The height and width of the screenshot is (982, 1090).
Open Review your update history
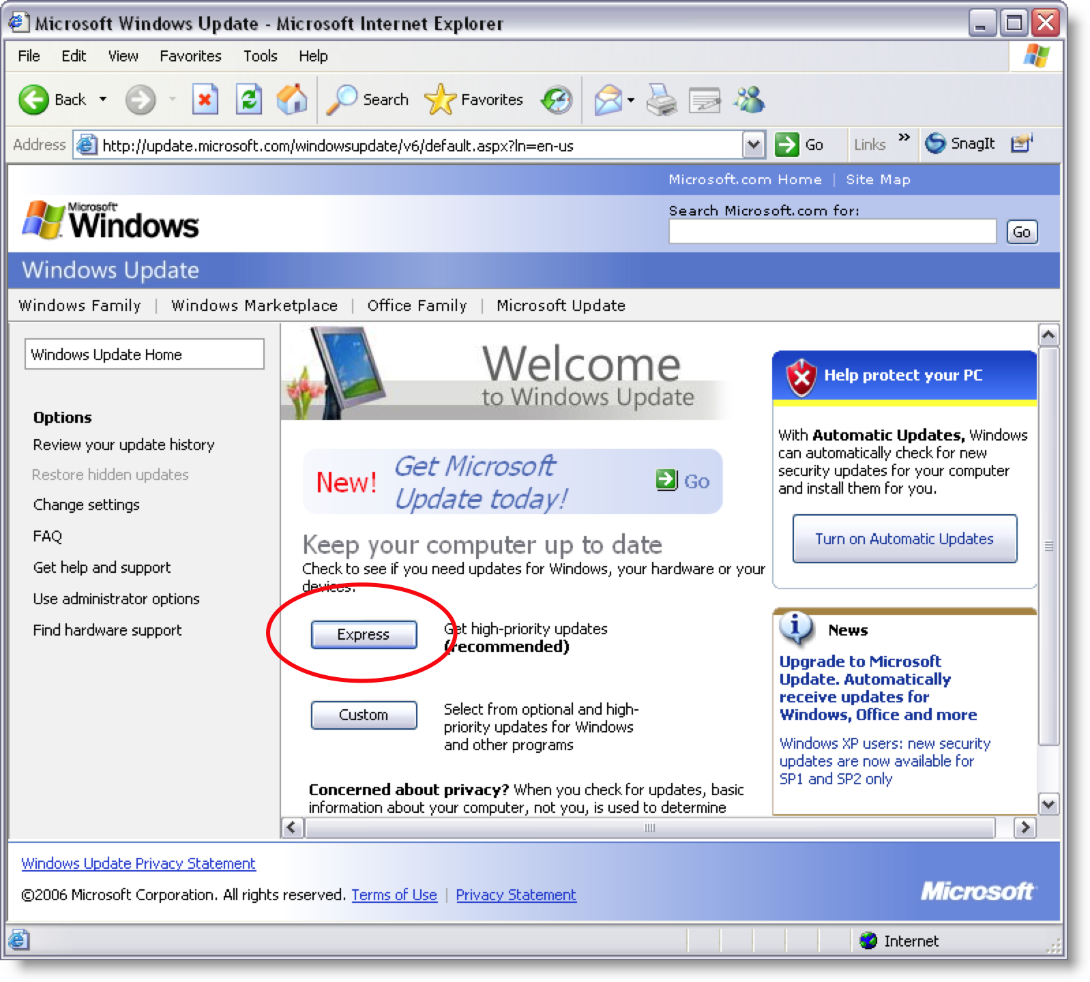pyautogui.click(x=123, y=445)
